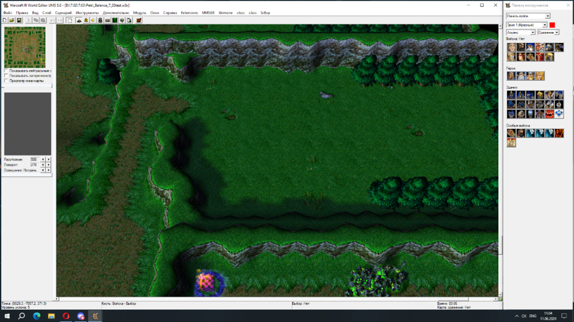Click the minimap preview in the left panel

(25, 47)
